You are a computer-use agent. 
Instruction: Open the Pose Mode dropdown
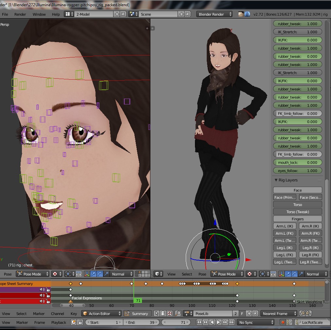[227, 274]
